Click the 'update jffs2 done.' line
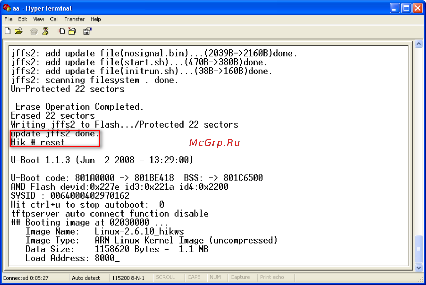This screenshot has width=426, height=285. [x=55, y=133]
